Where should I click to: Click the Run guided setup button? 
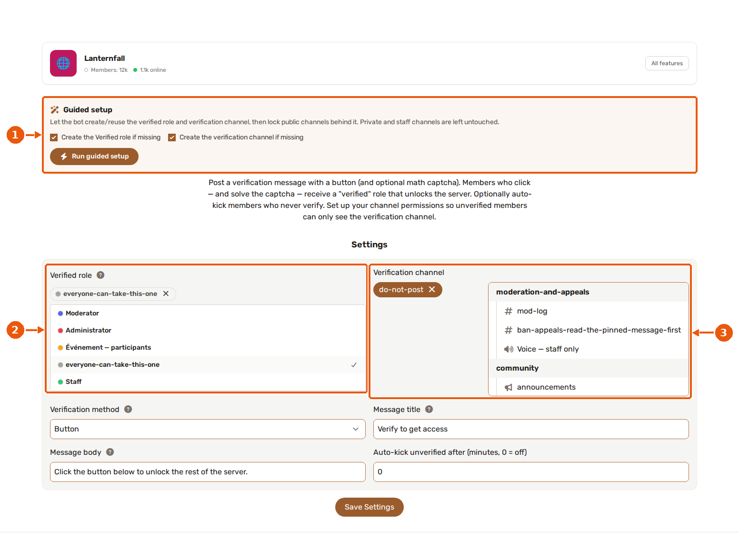[x=94, y=157]
